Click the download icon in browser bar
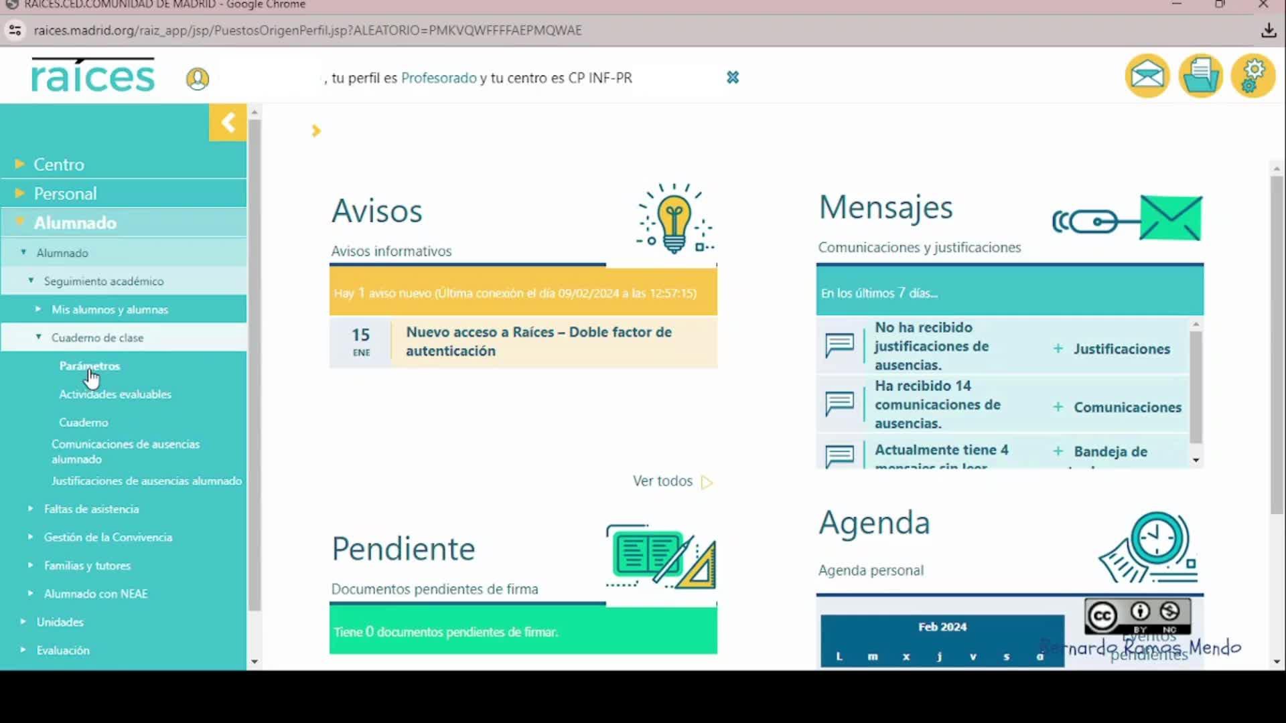This screenshot has width=1286, height=723. tap(1268, 30)
